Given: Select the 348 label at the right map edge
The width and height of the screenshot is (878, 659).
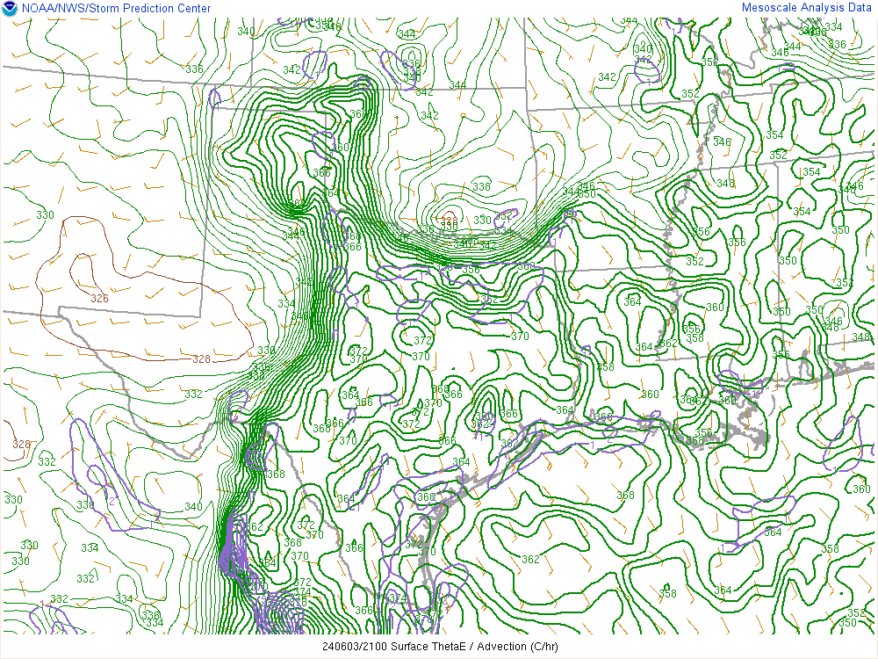Looking at the screenshot, I should [860, 337].
